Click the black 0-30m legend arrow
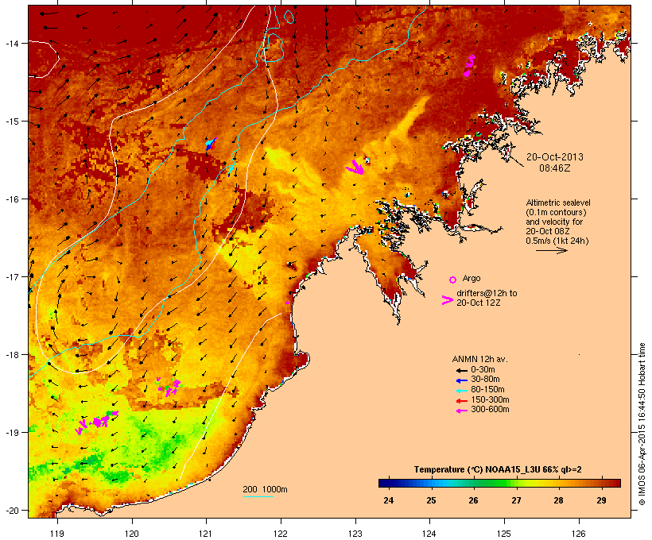652x540 pixels. click(461, 371)
